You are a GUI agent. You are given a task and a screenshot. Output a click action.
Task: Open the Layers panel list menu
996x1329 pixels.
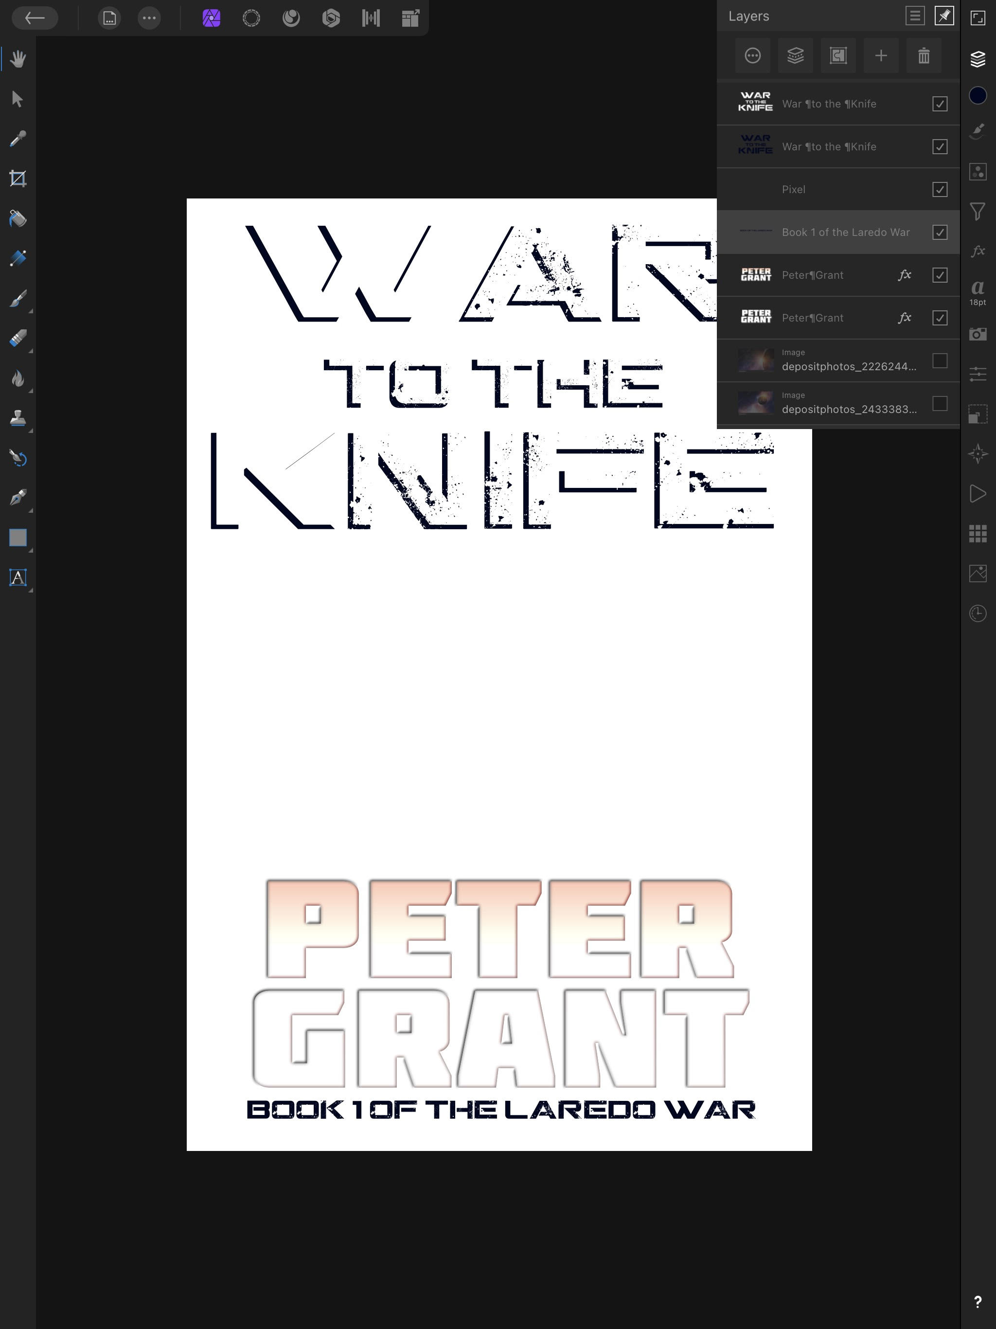[914, 16]
